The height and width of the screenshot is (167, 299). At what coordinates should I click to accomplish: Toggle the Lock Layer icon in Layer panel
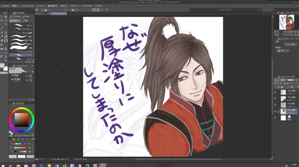coord(284,83)
